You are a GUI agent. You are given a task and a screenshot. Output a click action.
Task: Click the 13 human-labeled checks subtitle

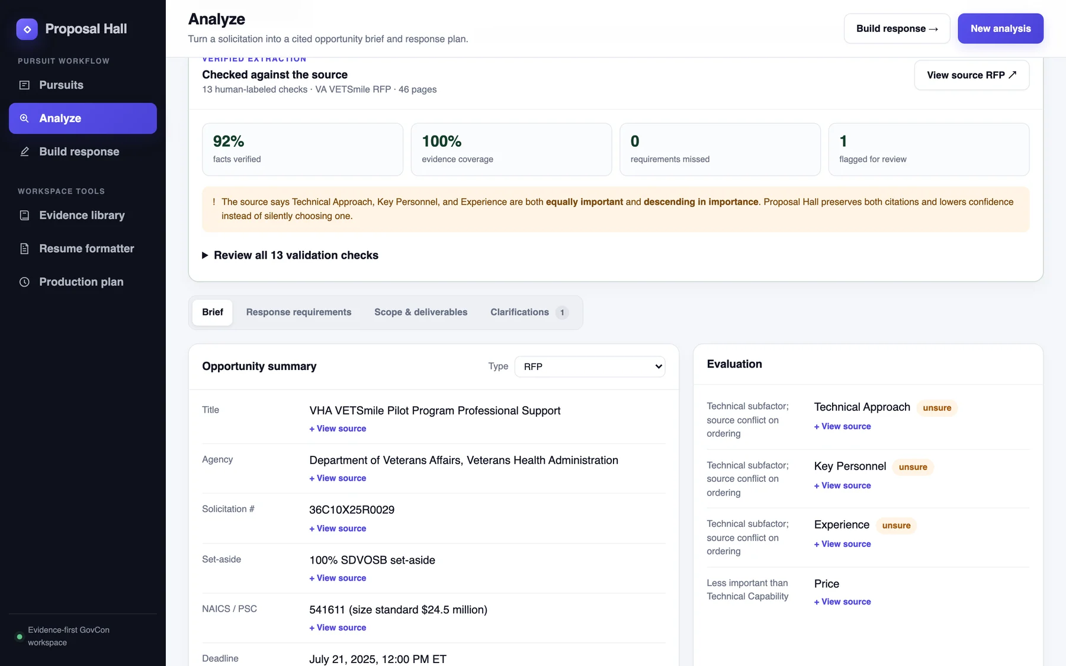(319, 89)
